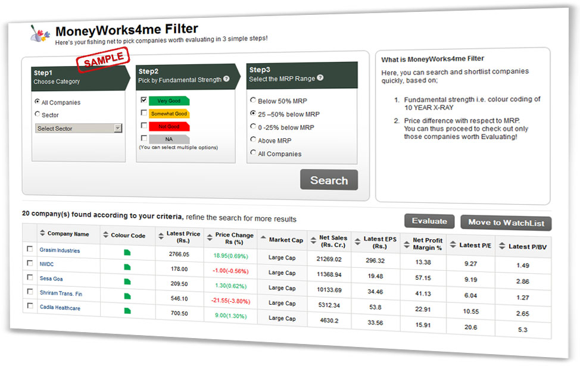
Task: Enable the Somewhat Good checkbox
Action: pos(144,112)
